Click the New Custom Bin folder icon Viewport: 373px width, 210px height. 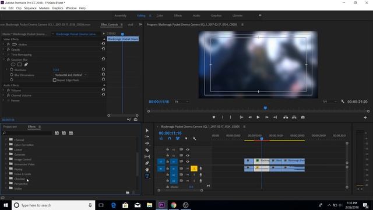128,192
